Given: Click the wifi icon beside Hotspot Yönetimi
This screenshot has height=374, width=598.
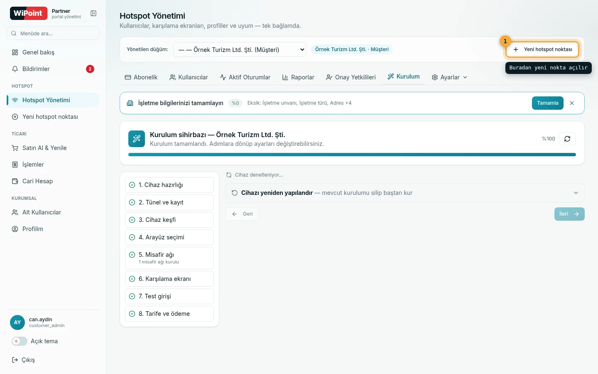Looking at the screenshot, I should pos(15,100).
